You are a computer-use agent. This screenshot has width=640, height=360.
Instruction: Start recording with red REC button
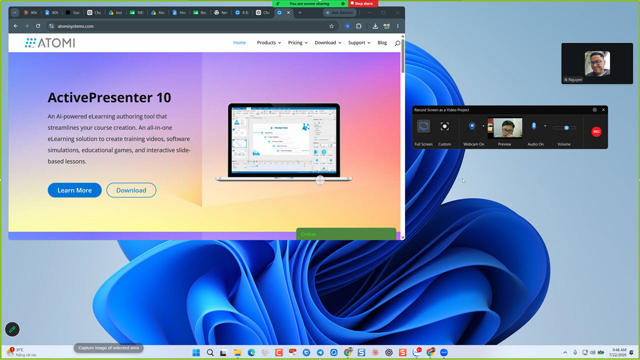(596, 131)
